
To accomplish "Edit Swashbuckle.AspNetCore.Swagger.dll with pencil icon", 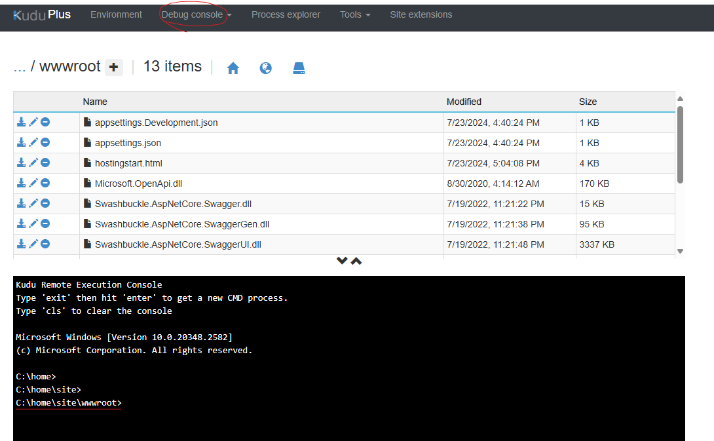I will [x=33, y=203].
